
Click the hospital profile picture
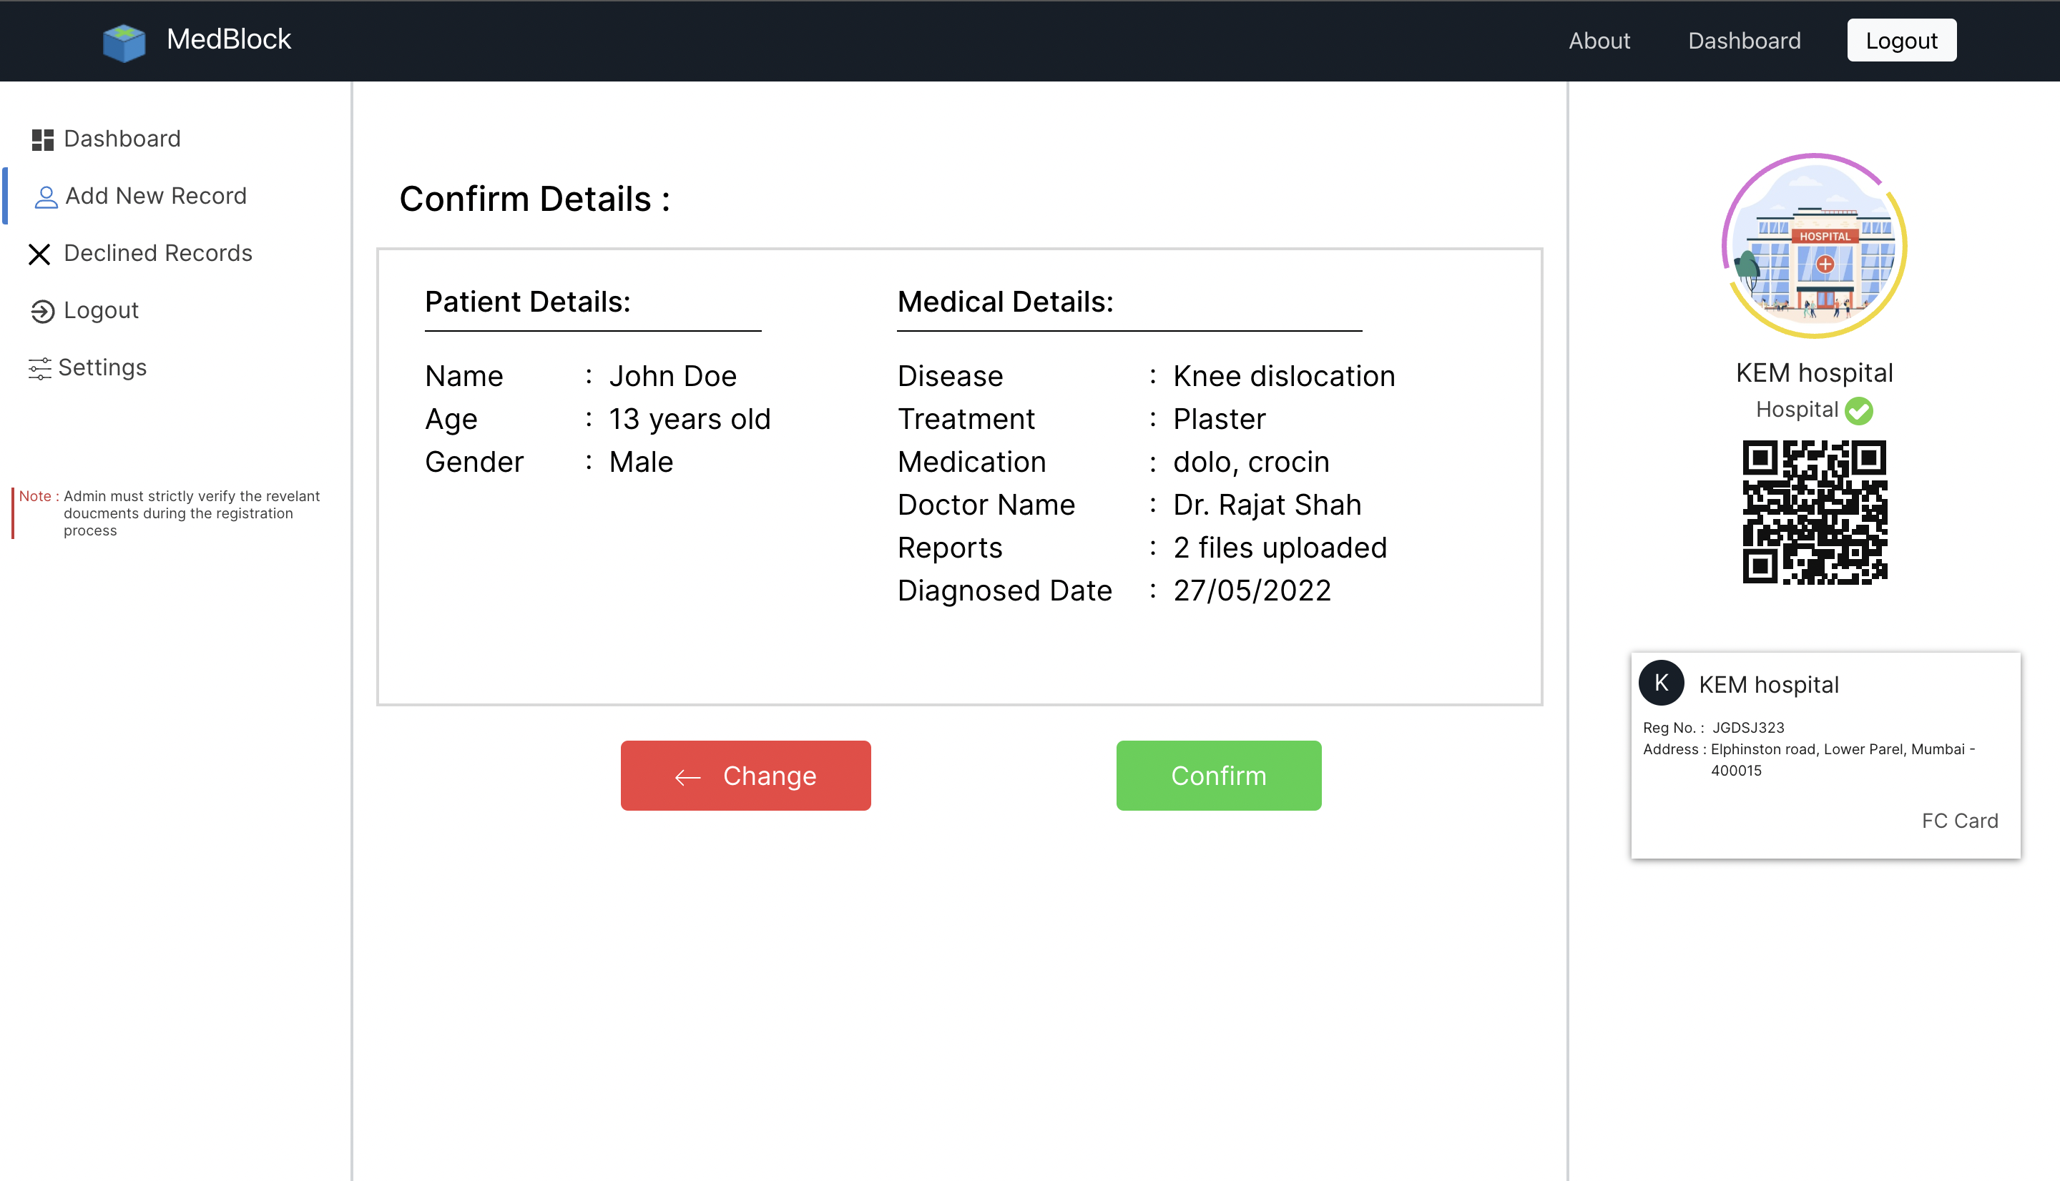(1814, 246)
